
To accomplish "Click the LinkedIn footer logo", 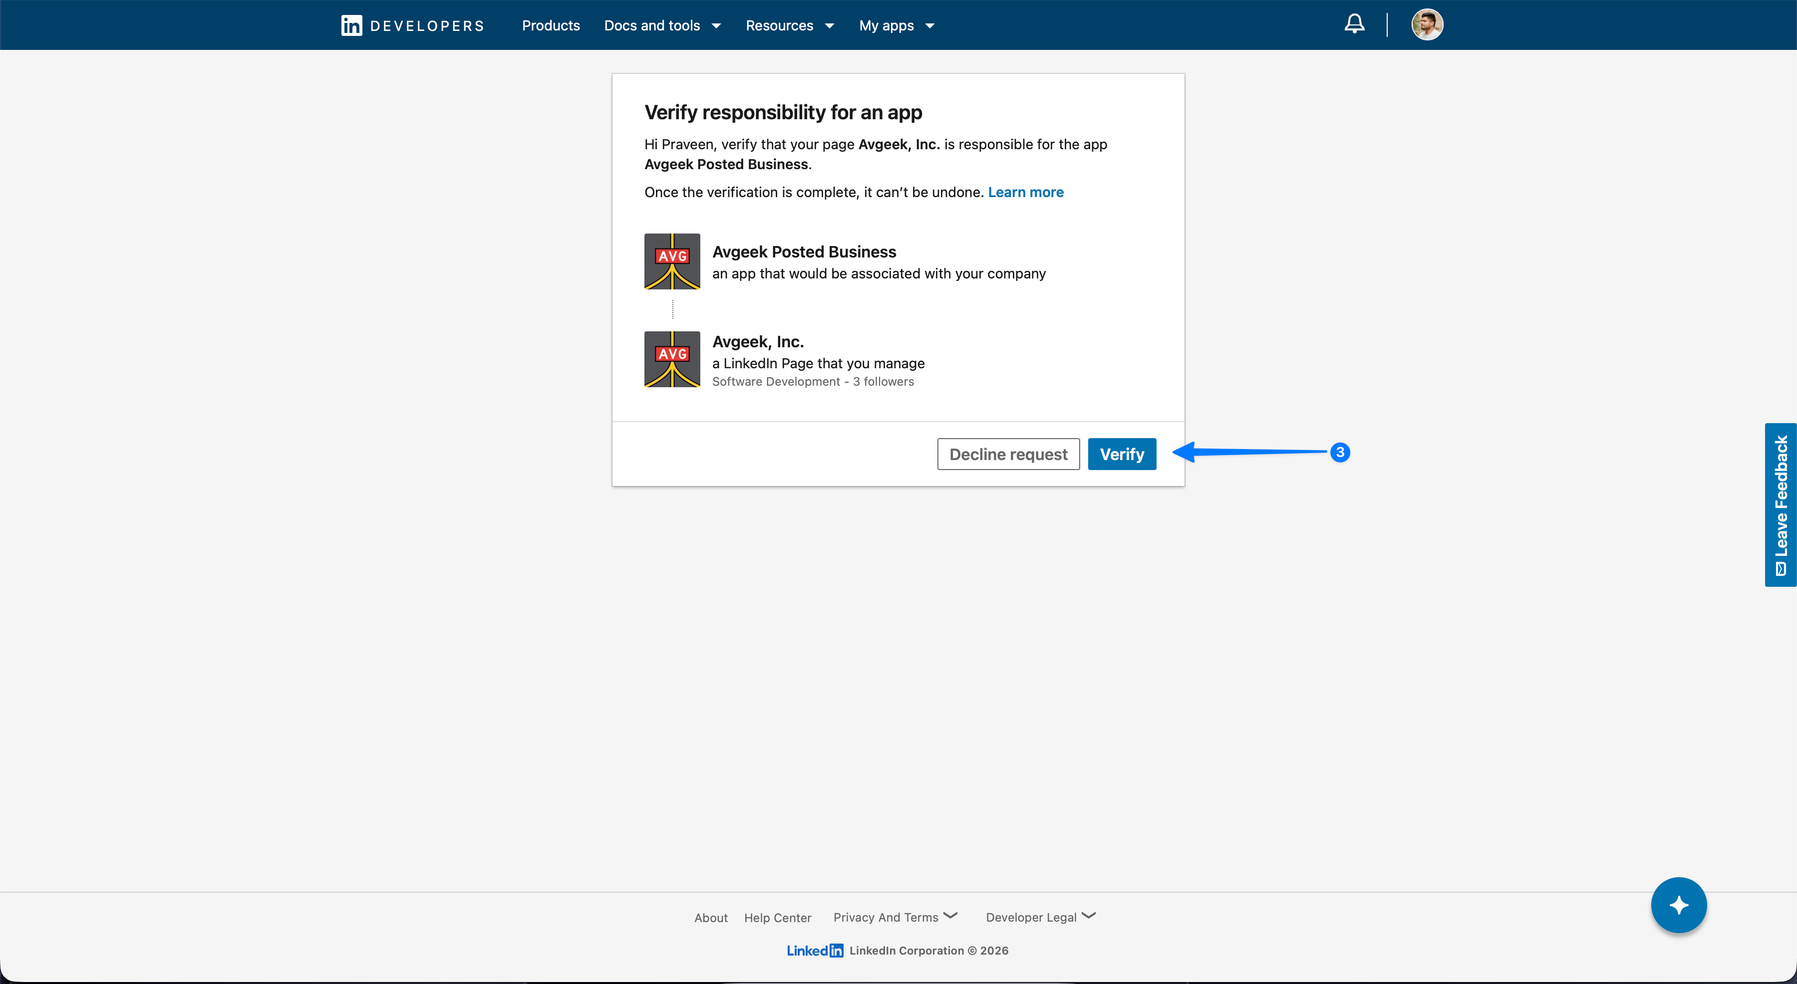I will 815,951.
